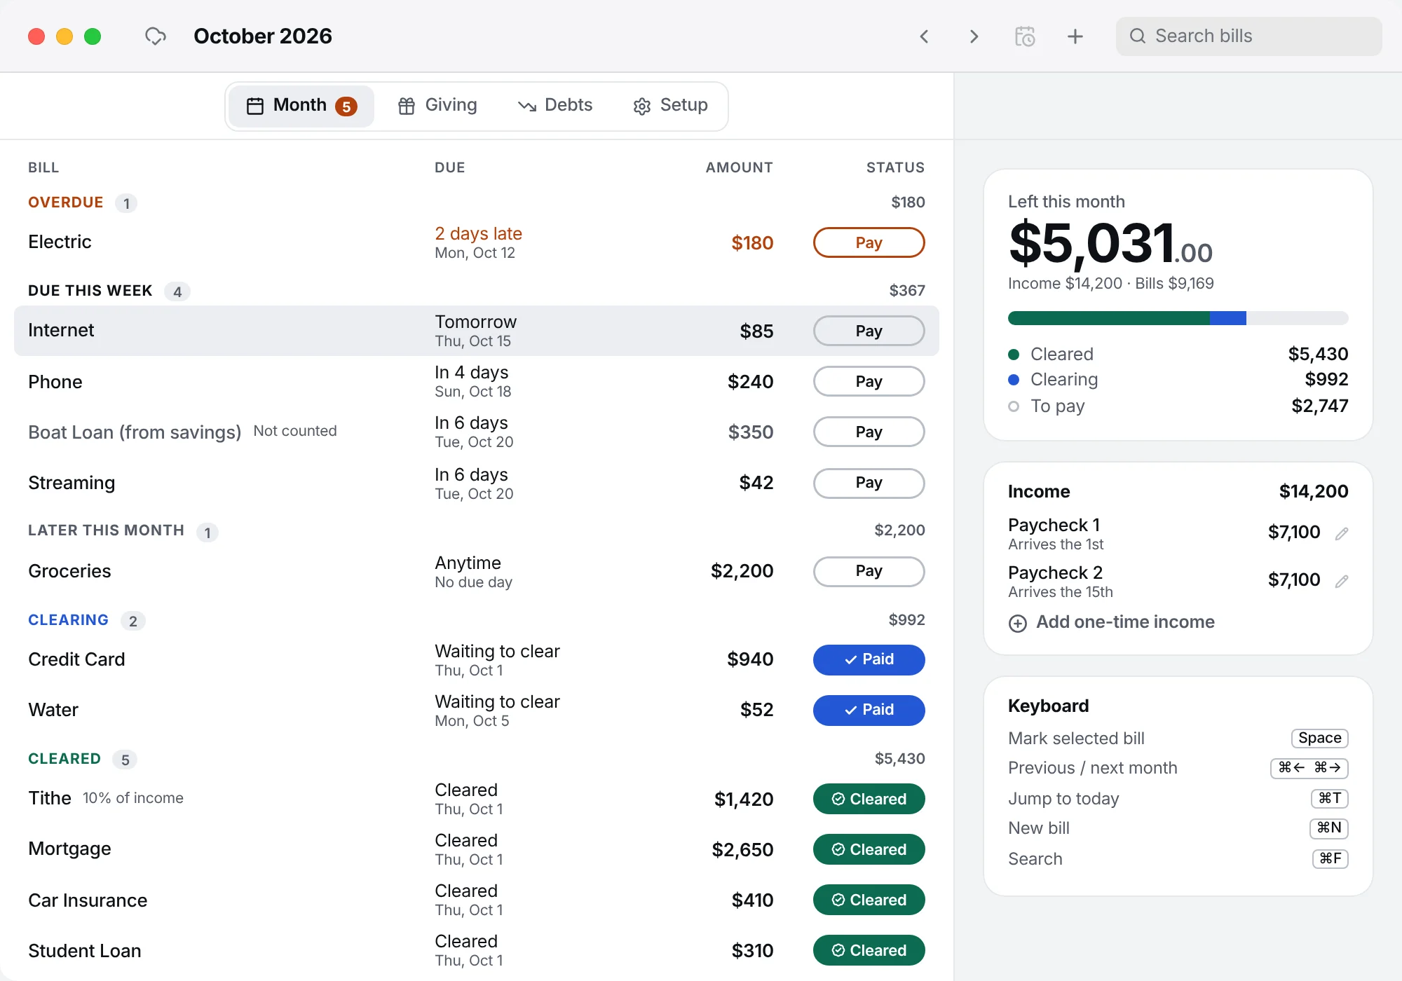Toggle Cleared status on Car Insurance
1402x981 pixels.
pyautogui.click(x=869, y=900)
